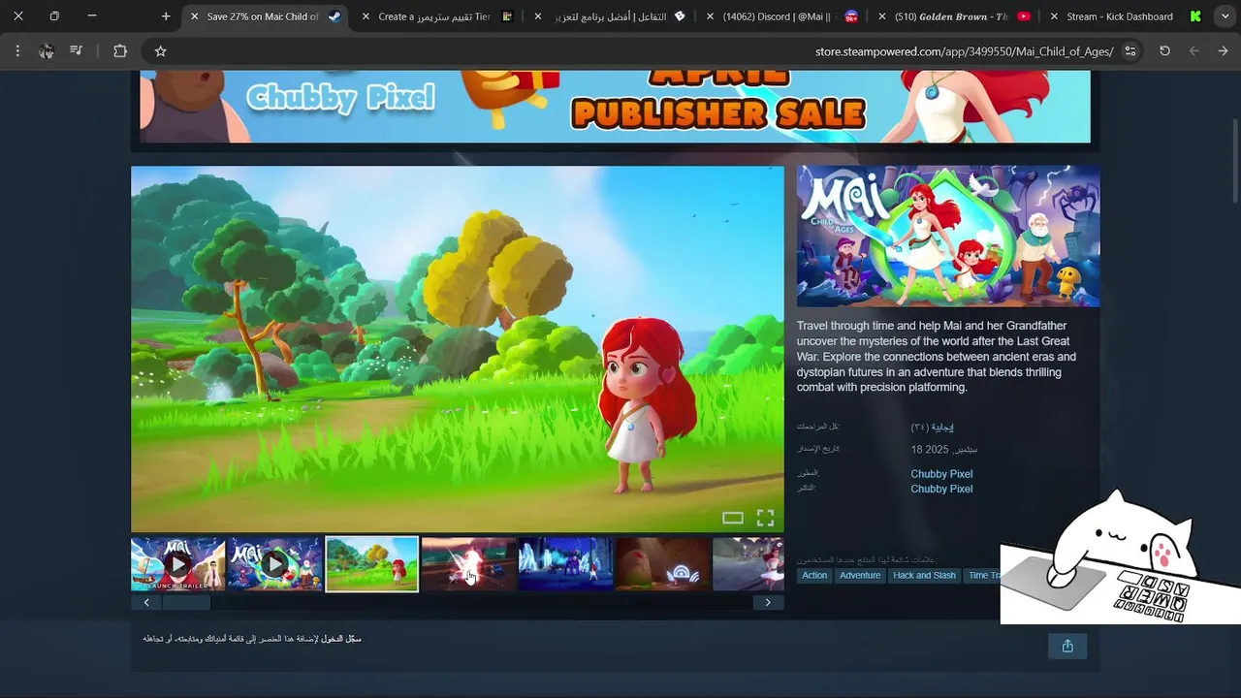Select the Save 27% on Mai Steam tab
Image resolution: width=1241 pixels, height=698 pixels.
click(x=264, y=16)
